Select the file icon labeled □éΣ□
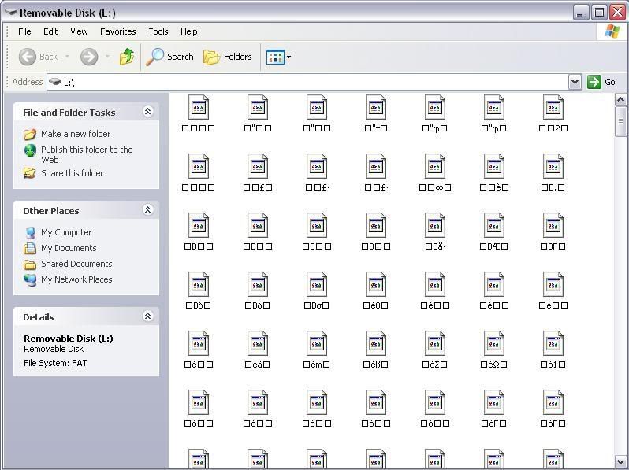The width and height of the screenshot is (629, 470). click(x=435, y=343)
